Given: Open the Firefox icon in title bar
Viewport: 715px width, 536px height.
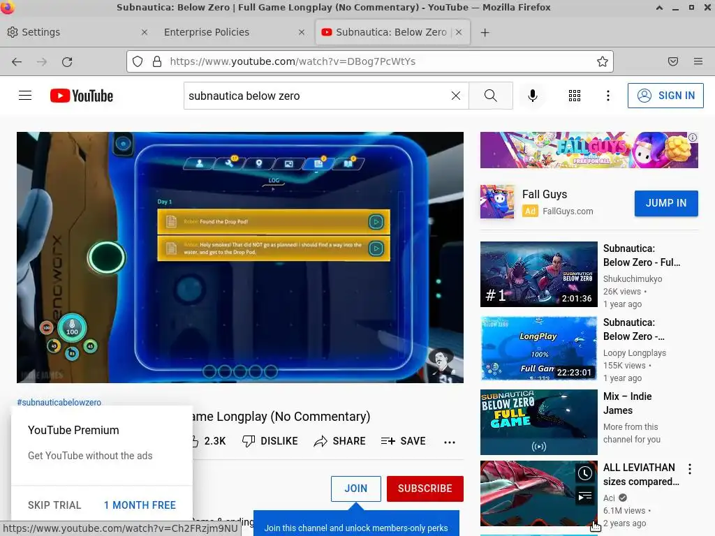Looking at the screenshot, I should (8, 7).
